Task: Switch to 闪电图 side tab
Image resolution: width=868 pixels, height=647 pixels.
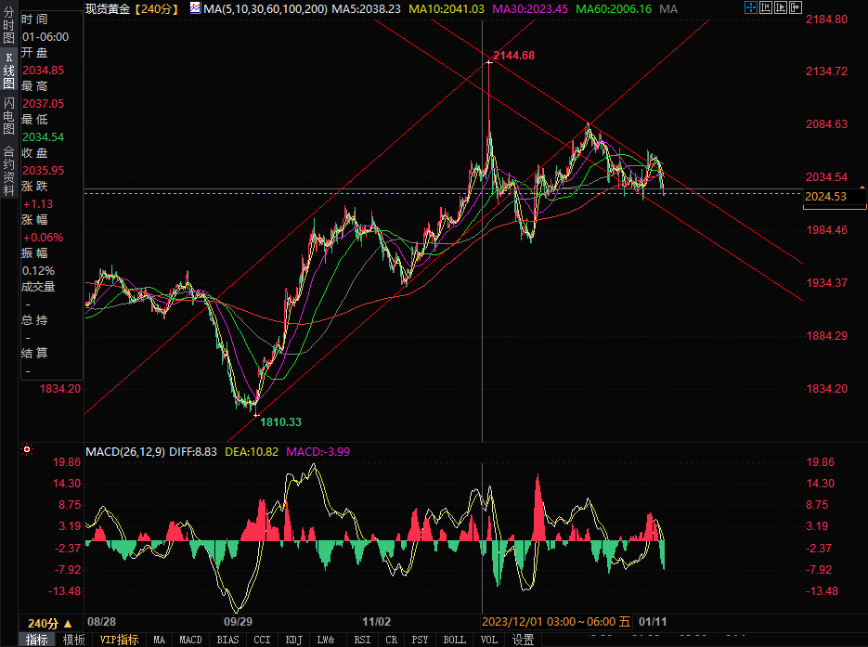Action: (x=8, y=117)
